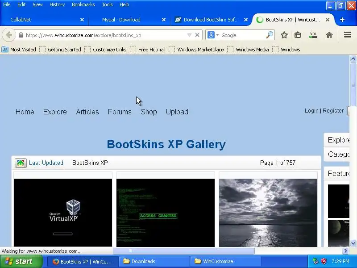Close the Mypal - Download tab
357x268 pixels.
pyautogui.click(x=163, y=20)
